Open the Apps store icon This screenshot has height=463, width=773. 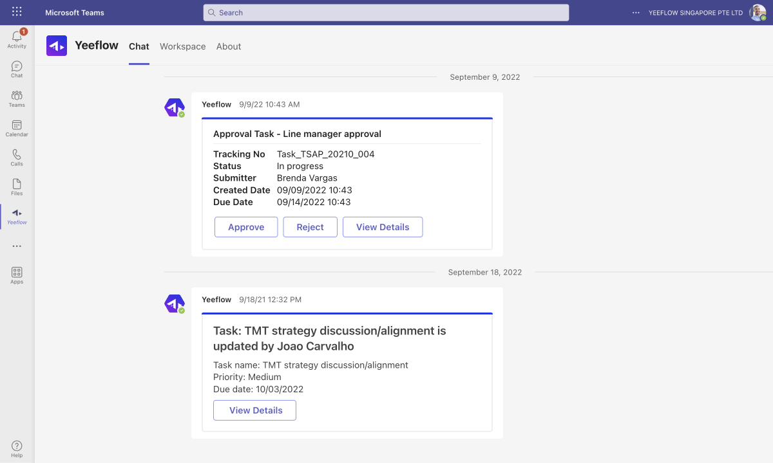pyautogui.click(x=17, y=275)
